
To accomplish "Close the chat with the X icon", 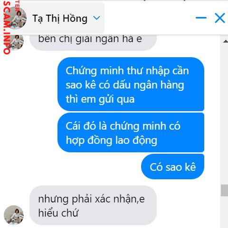I will click(220, 18).
